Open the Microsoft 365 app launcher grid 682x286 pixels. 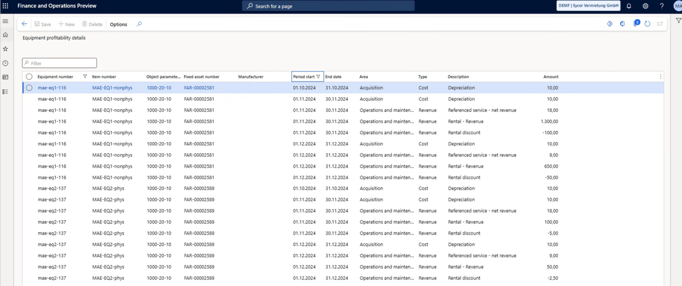pyautogui.click(x=6, y=6)
